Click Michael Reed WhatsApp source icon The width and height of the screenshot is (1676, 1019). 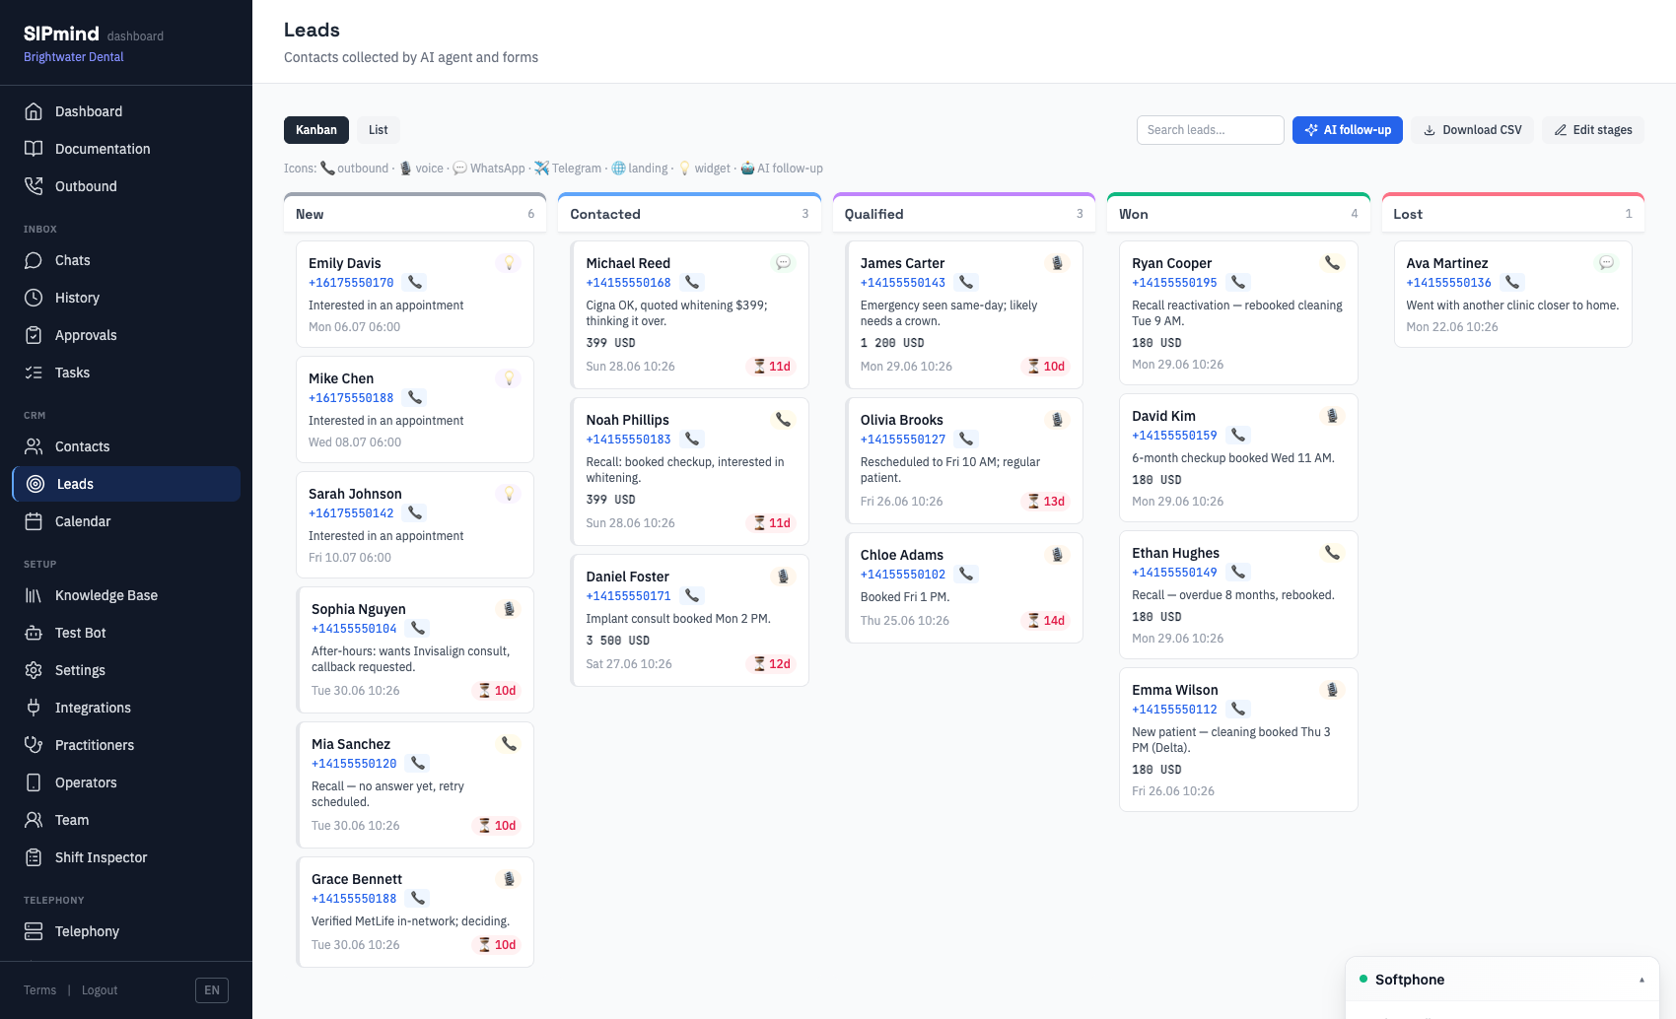784,263
